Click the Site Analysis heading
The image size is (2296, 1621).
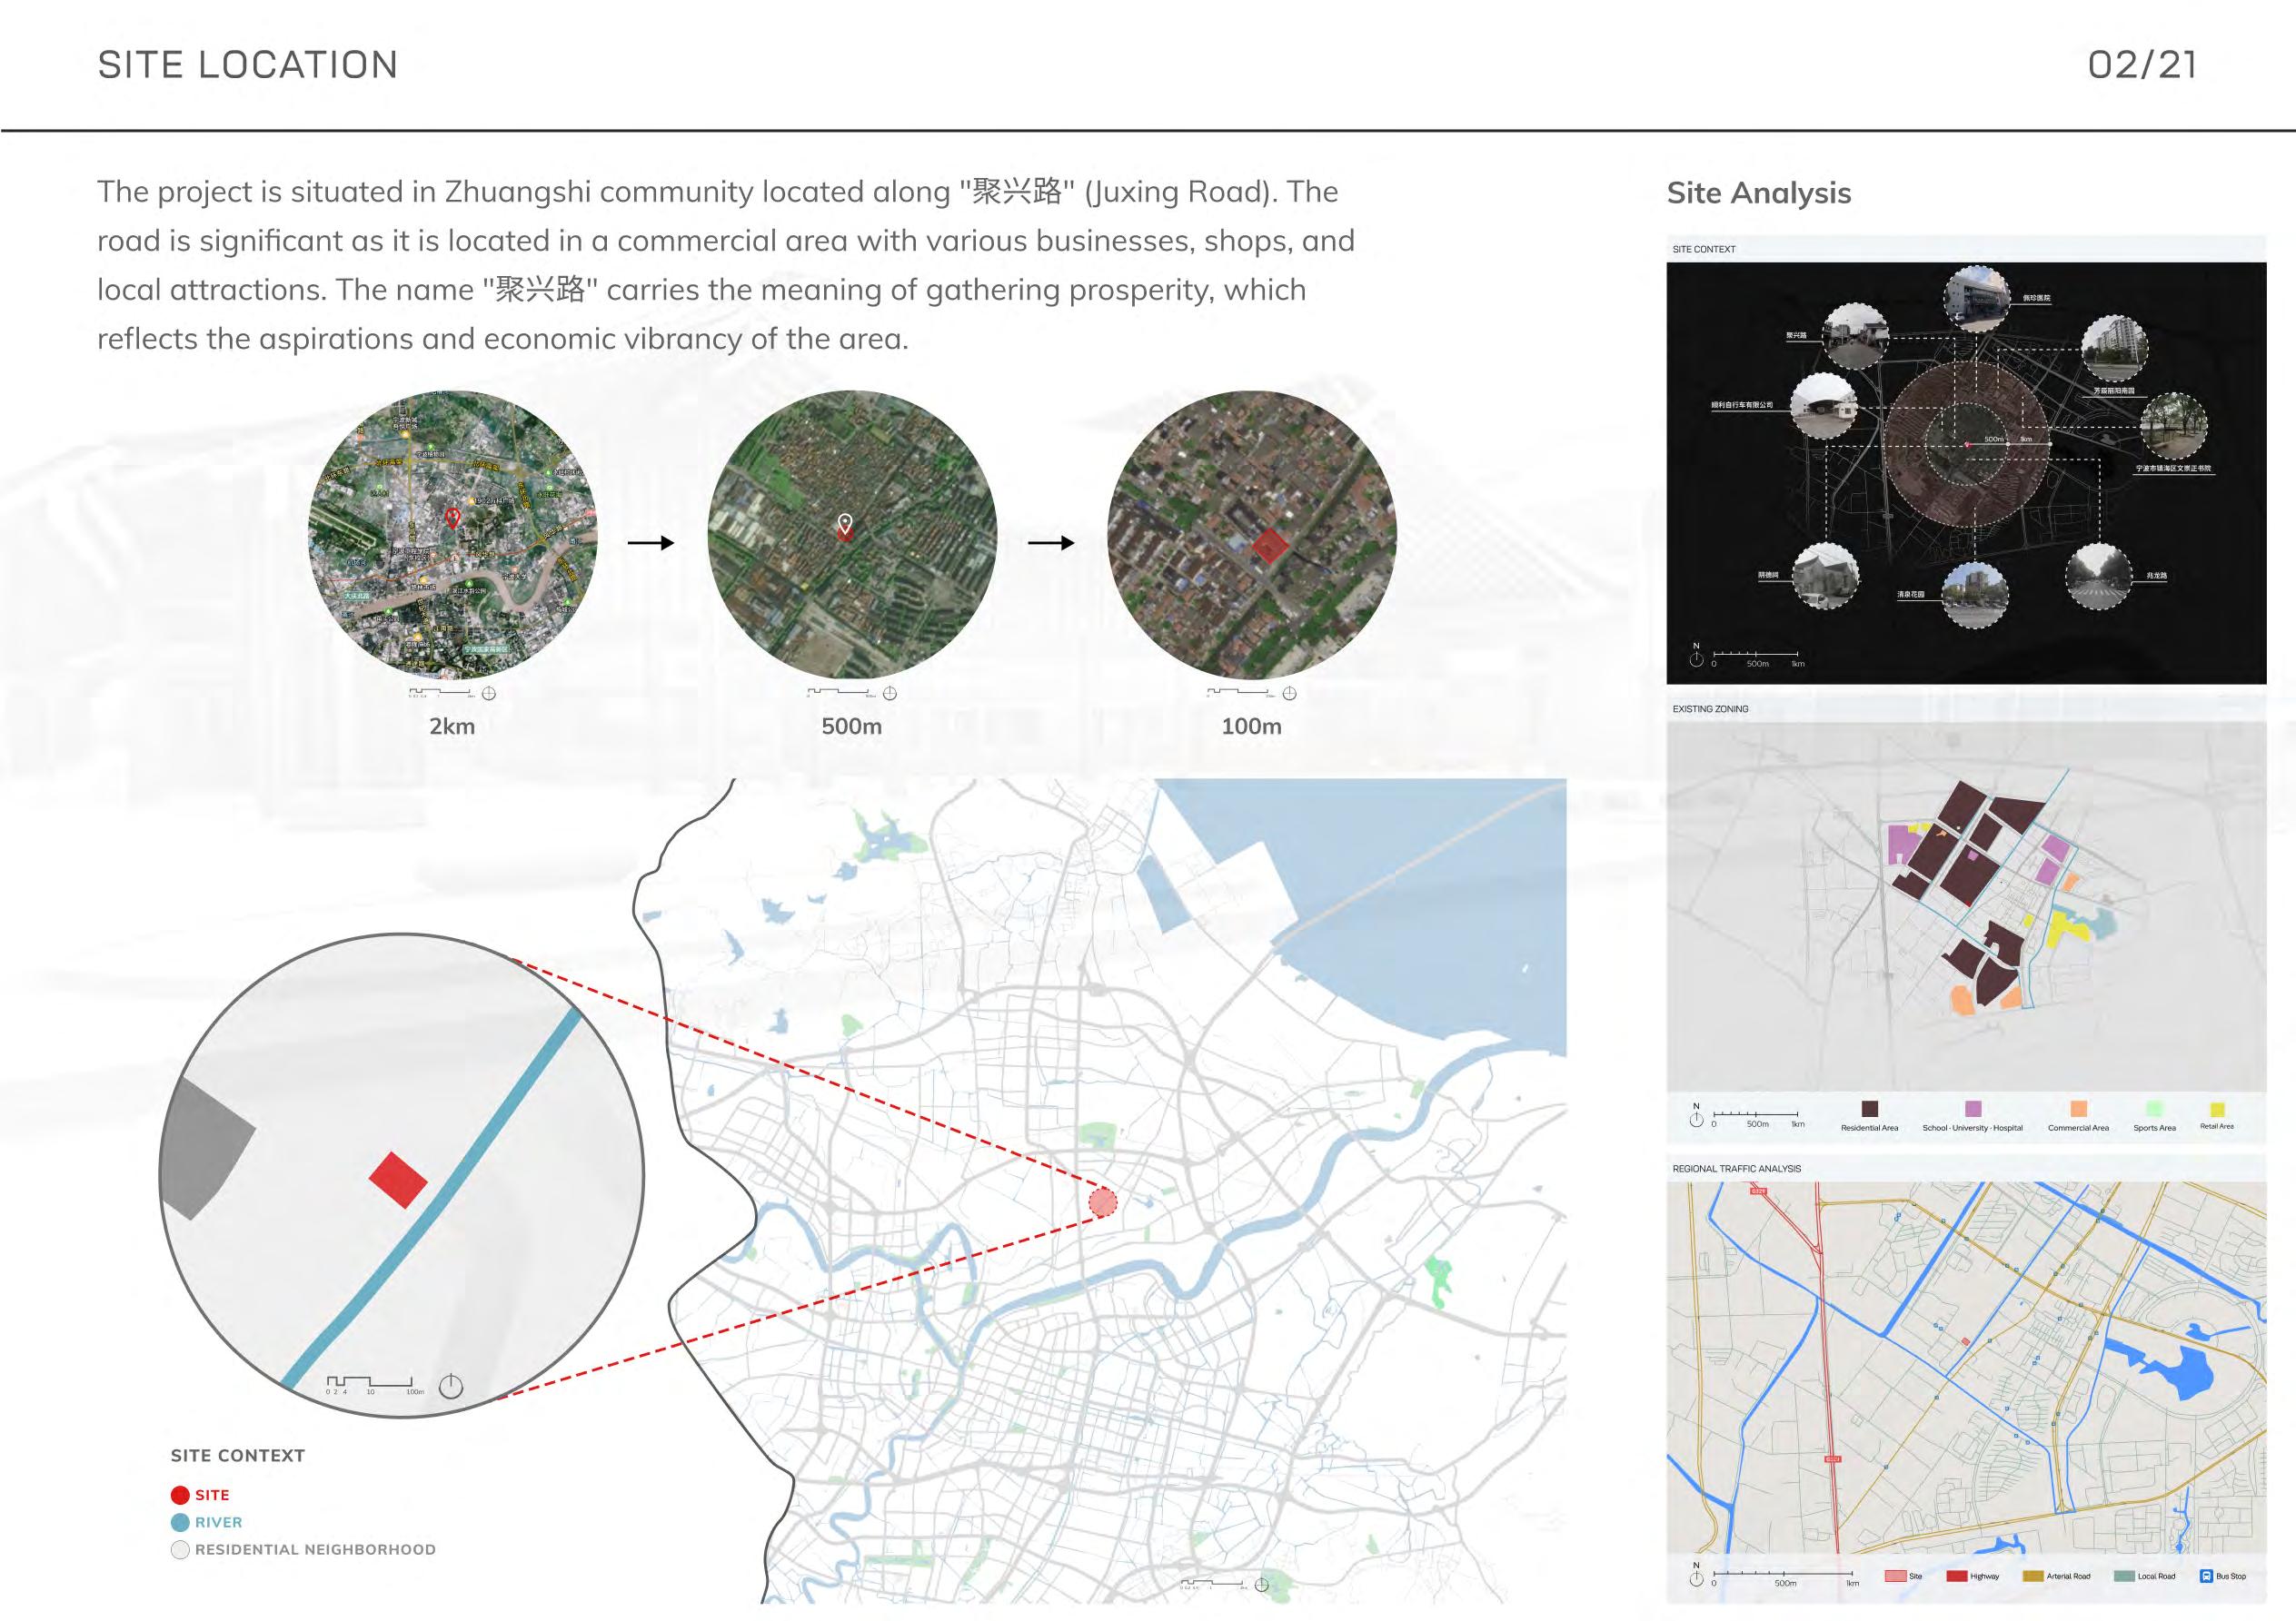pos(1758,193)
